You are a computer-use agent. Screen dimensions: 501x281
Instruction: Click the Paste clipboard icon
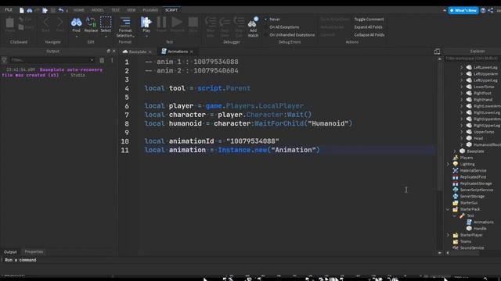[x=10, y=23]
